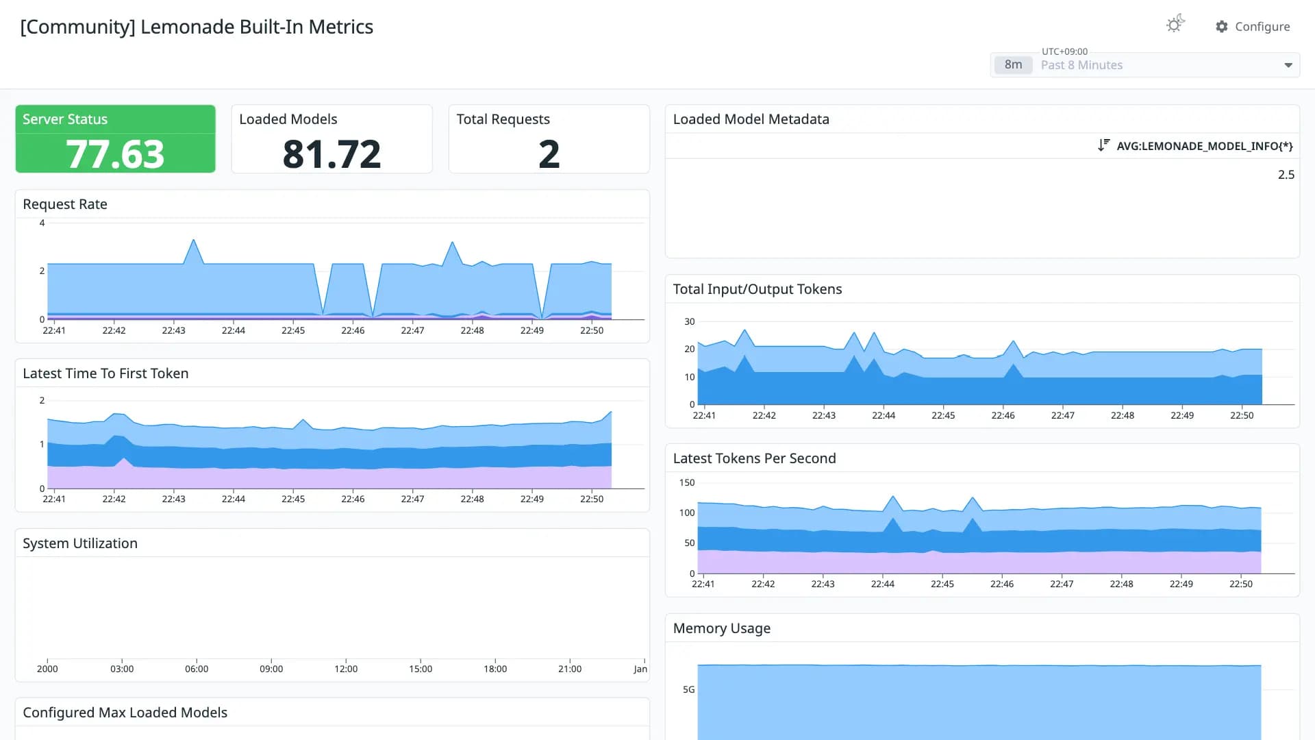Click the 5G axis label in Memory Usage
This screenshot has width=1315, height=740.
coord(688,689)
